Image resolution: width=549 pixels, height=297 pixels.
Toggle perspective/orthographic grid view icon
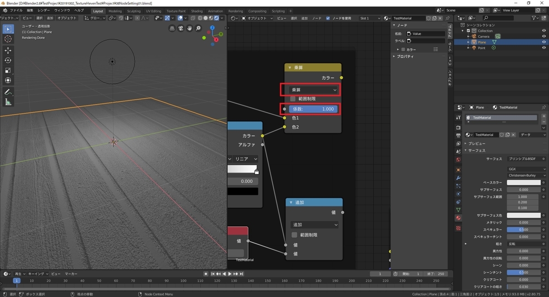tap(172, 28)
